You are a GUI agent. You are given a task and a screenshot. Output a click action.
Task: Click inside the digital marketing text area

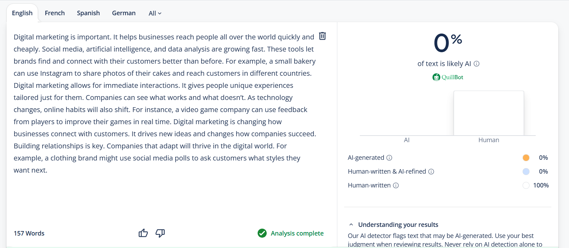[x=165, y=104]
